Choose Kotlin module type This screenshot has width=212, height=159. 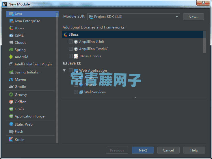tap(31, 139)
